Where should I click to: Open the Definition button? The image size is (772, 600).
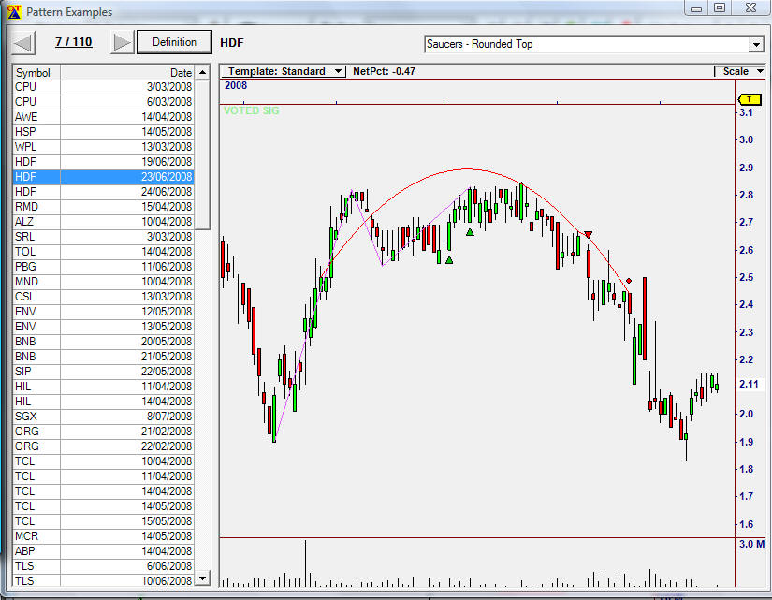(x=174, y=42)
